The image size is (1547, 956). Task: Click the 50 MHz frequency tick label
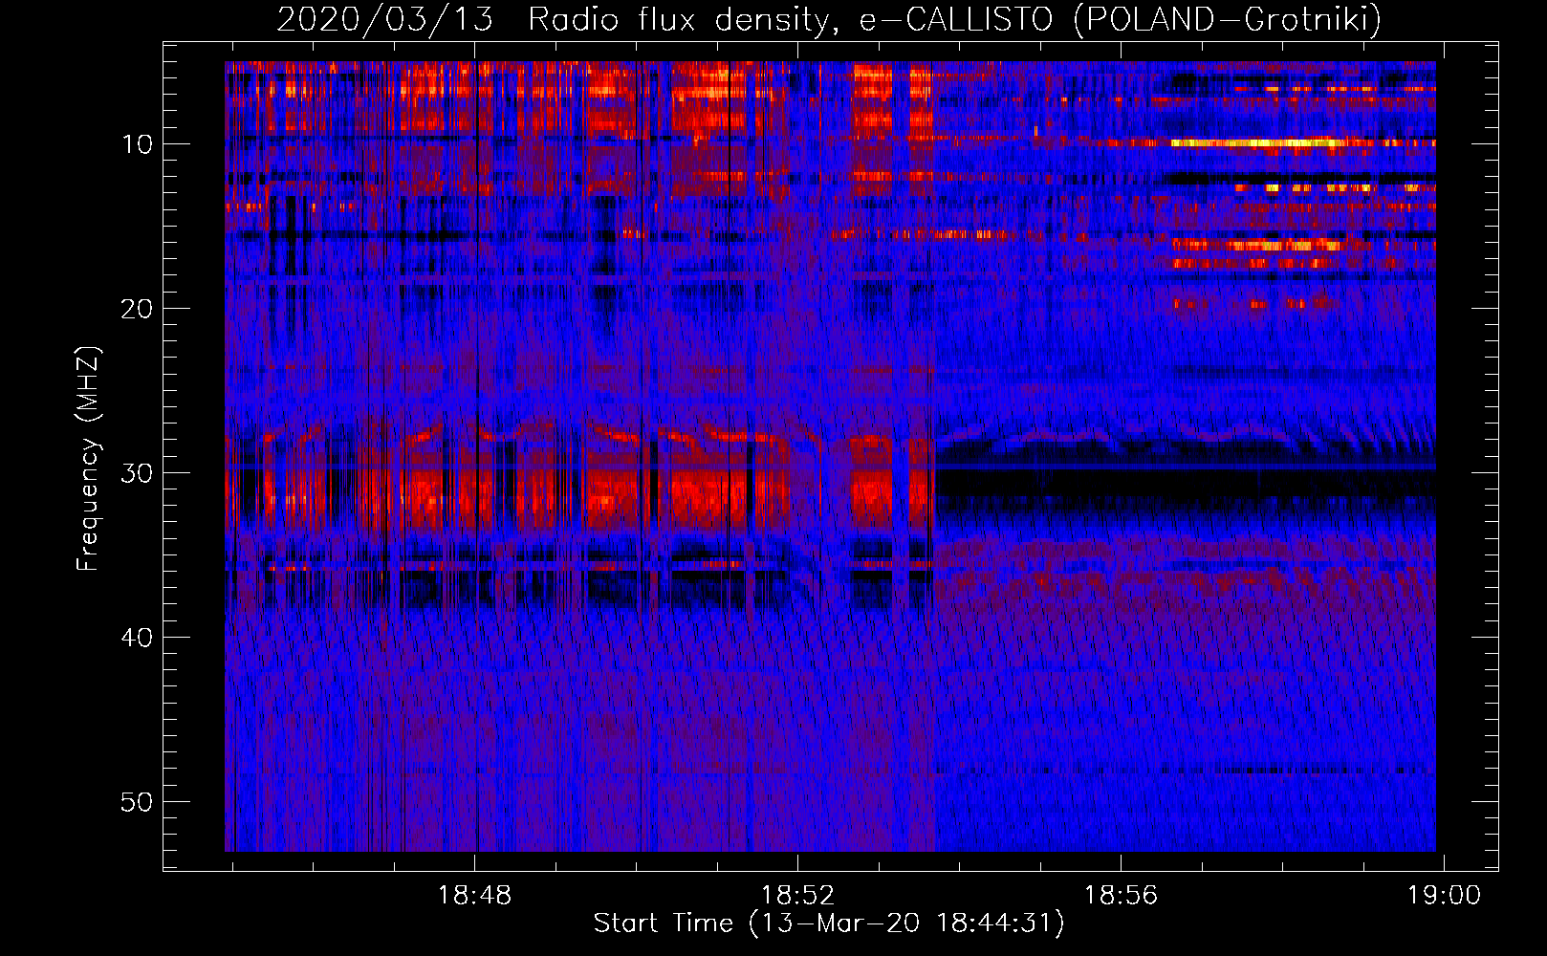click(138, 802)
